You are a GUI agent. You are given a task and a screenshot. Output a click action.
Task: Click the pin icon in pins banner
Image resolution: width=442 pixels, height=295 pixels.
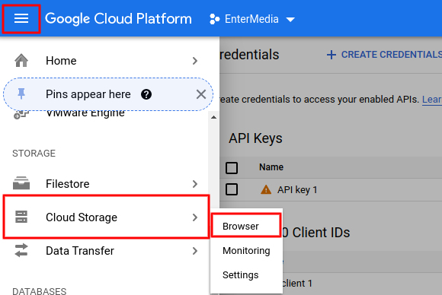(21, 94)
